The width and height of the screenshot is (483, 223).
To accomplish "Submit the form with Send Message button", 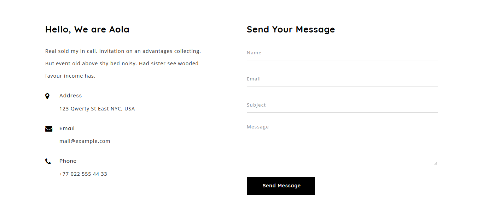I will point(281,186).
